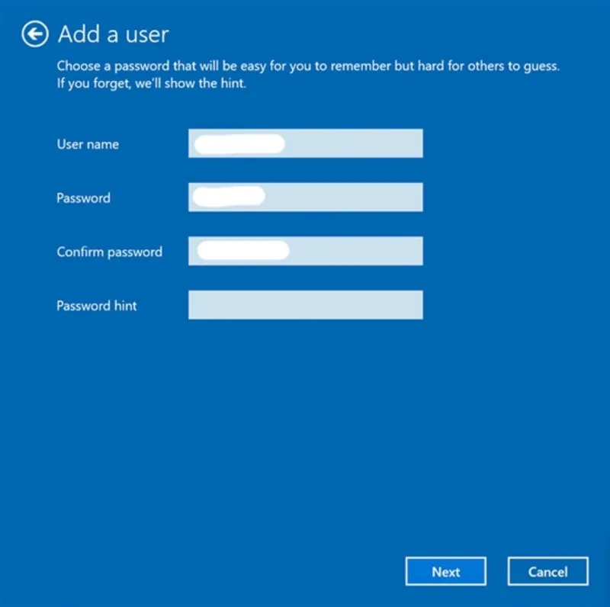The height and width of the screenshot is (607, 610).
Task: Click the User name input field
Action: (x=305, y=143)
